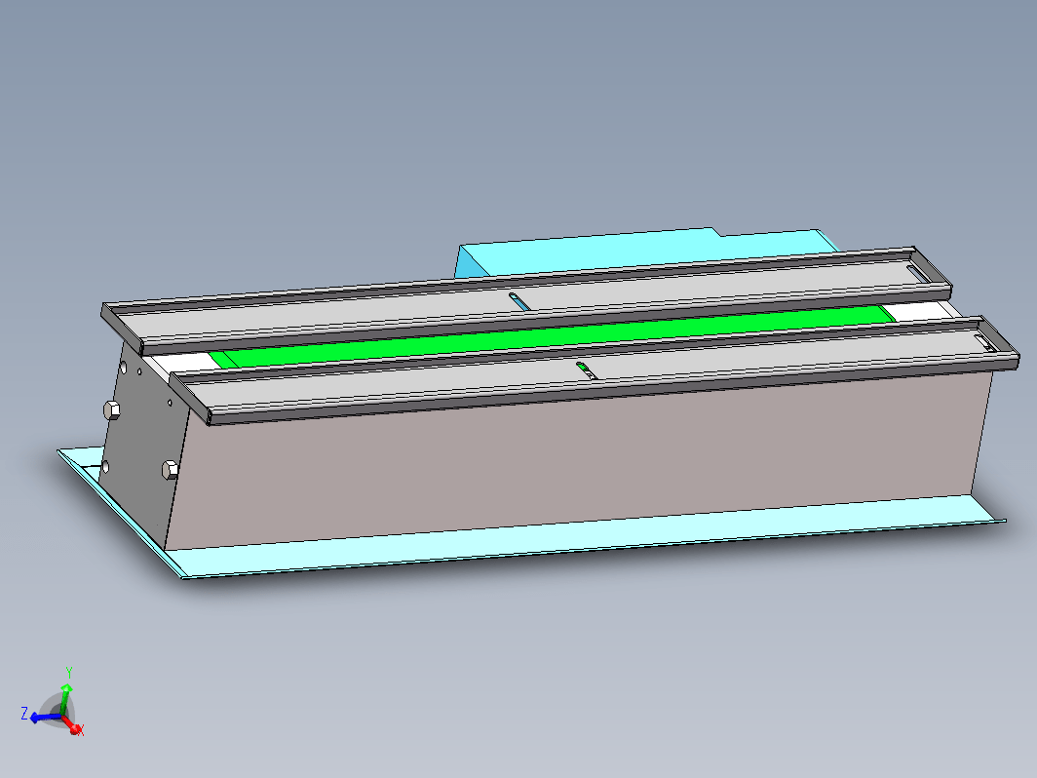1037x778 pixels.
Task: Click the green Y axis arrow of the triad
Action: point(66,697)
